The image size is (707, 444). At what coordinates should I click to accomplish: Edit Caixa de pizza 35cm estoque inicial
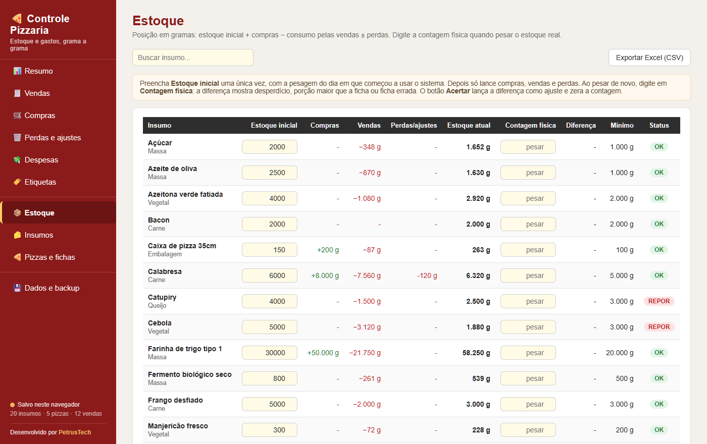270,250
